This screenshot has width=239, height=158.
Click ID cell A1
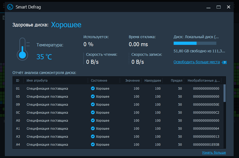[x=18, y=128]
